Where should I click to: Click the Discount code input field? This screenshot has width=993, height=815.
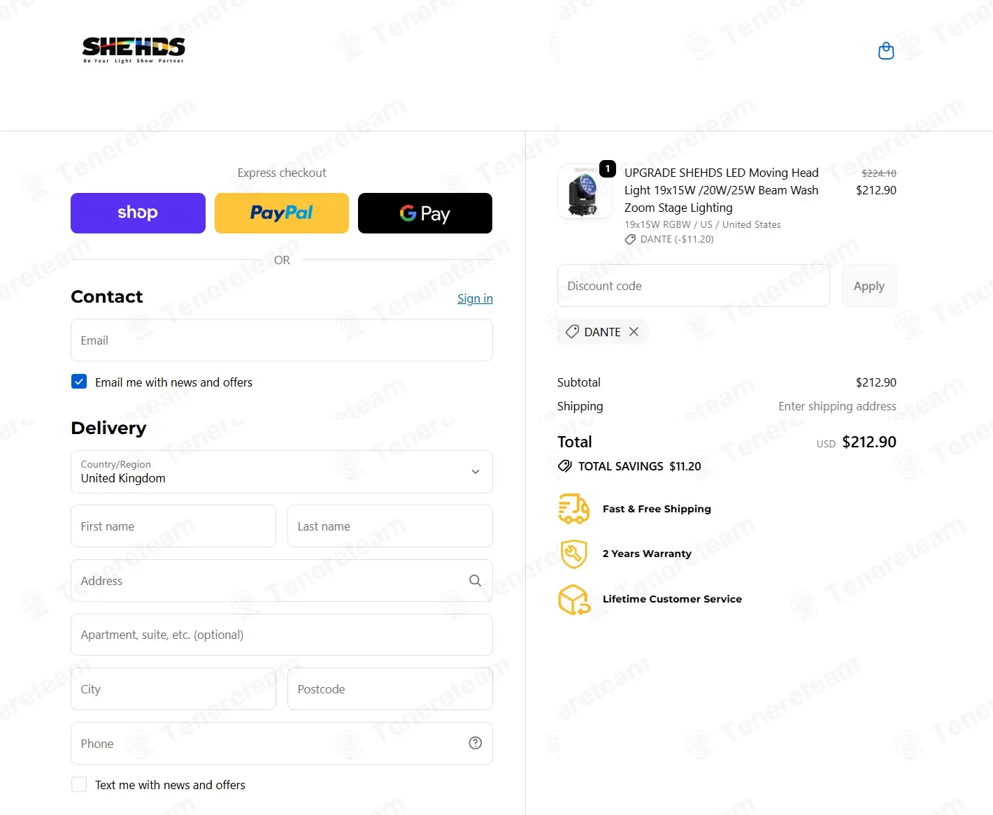click(694, 285)
